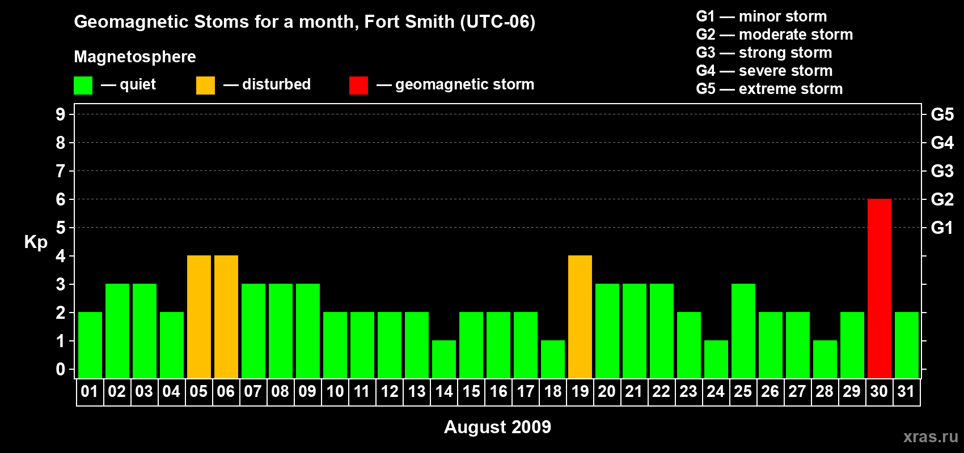The image size is (964, 453).
Task: Click the Kp axis value 9
Action: (61, 114)
